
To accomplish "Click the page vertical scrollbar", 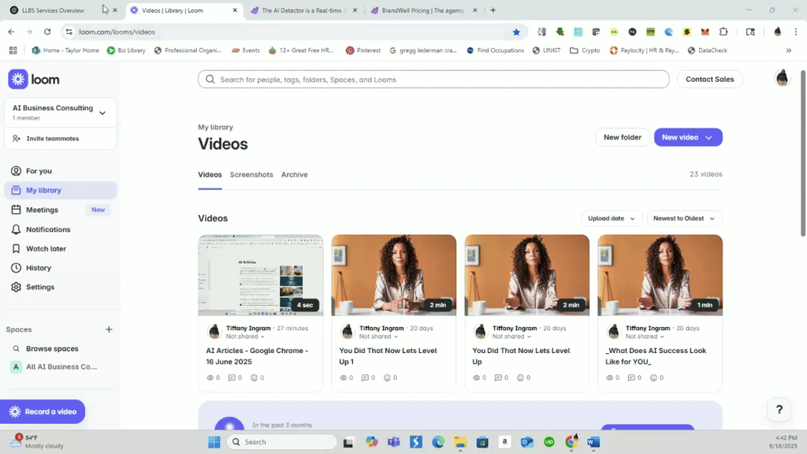I will [x=803, y=154].
